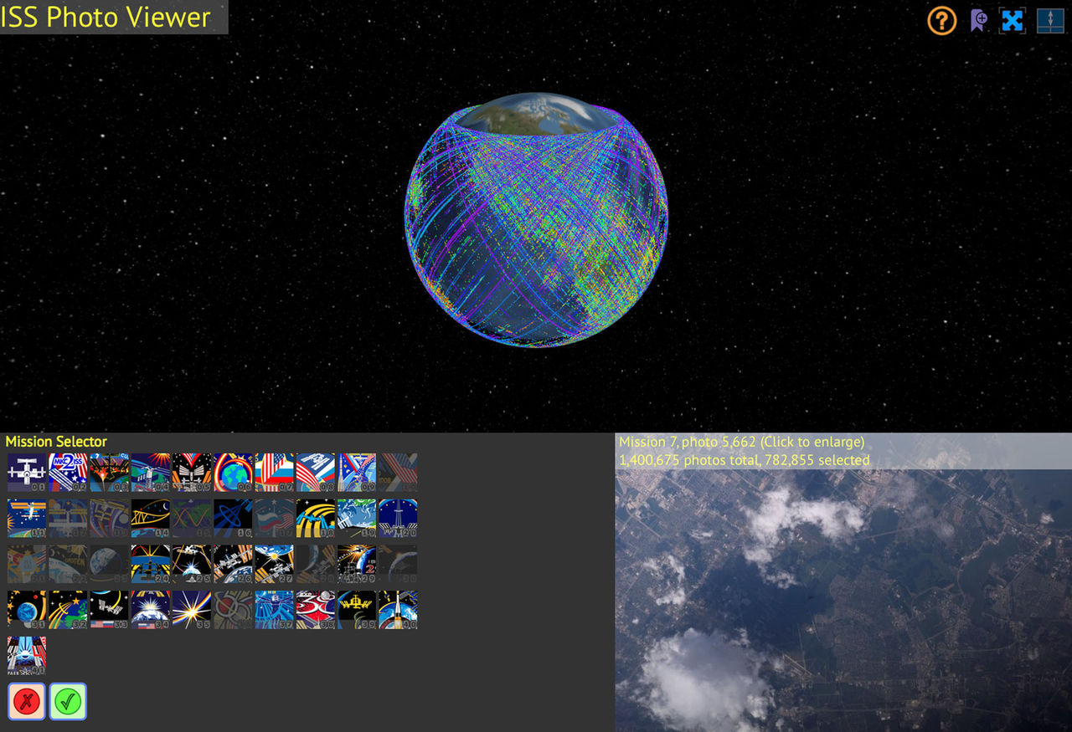Enable the dimmed mission 15 patch

coord(192,519)
